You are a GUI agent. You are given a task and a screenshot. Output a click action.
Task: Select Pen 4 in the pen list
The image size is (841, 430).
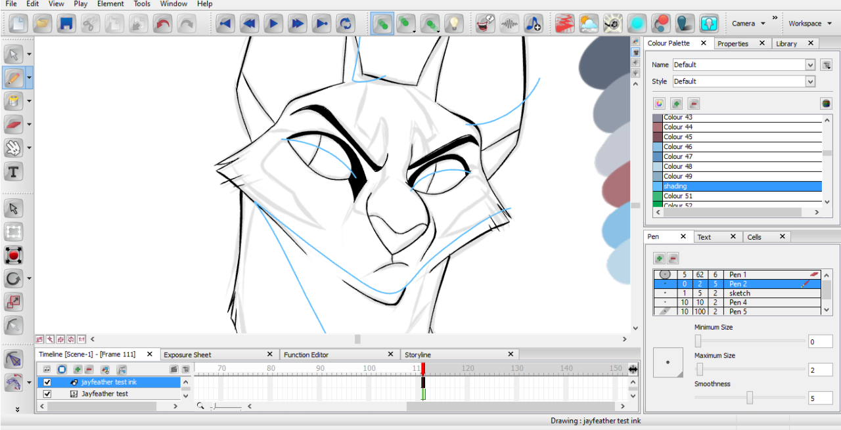click(x=737, y=302)
